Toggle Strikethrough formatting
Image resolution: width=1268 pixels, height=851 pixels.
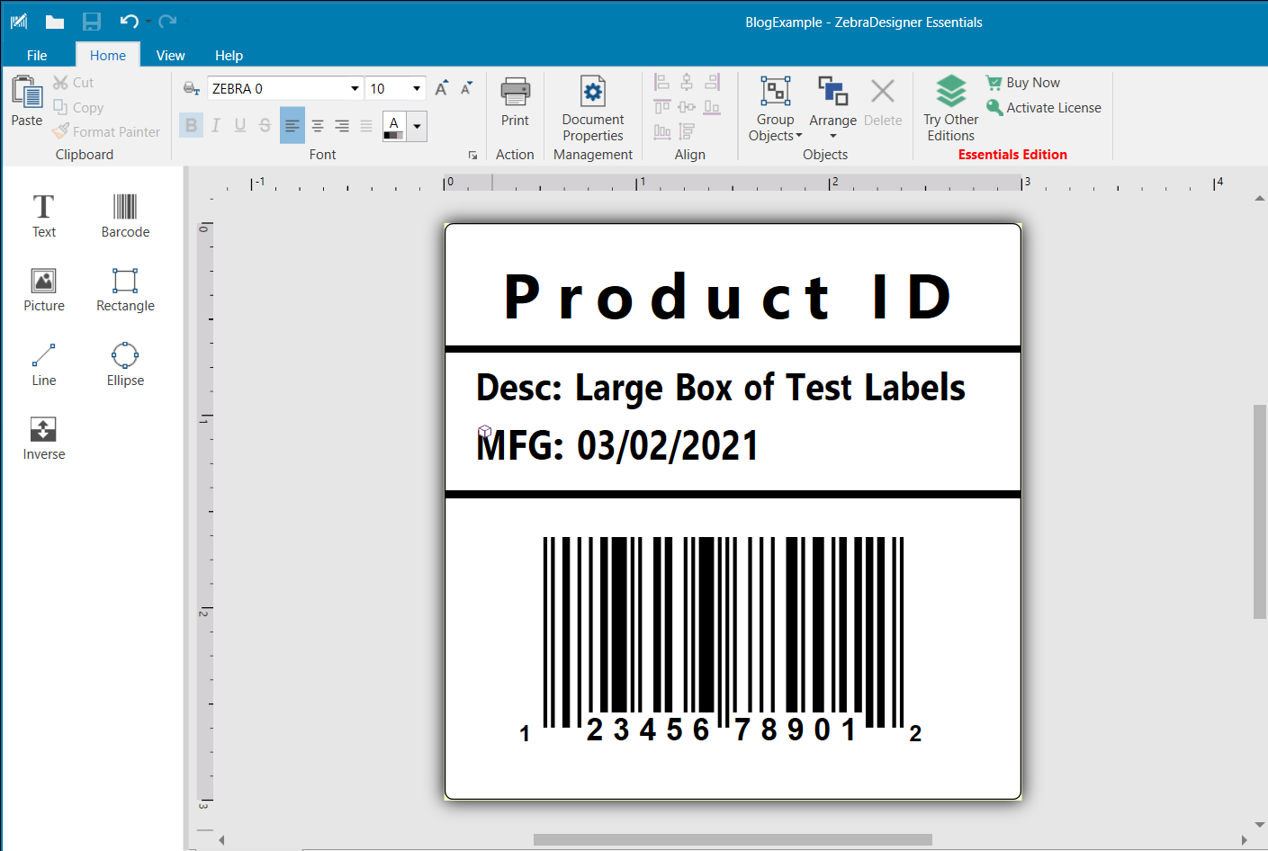265,125
